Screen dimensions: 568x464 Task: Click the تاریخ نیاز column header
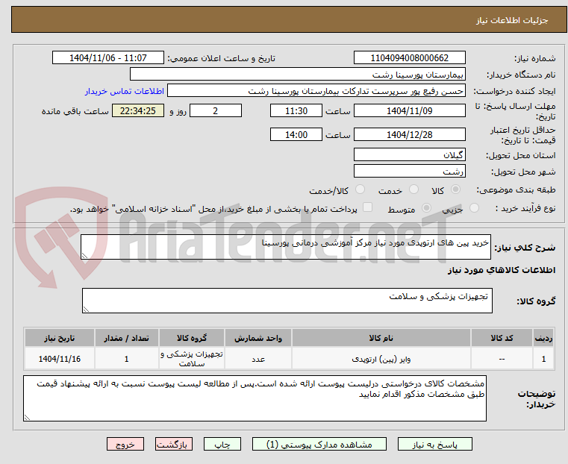pyautogui.click(x=60, y=338)
